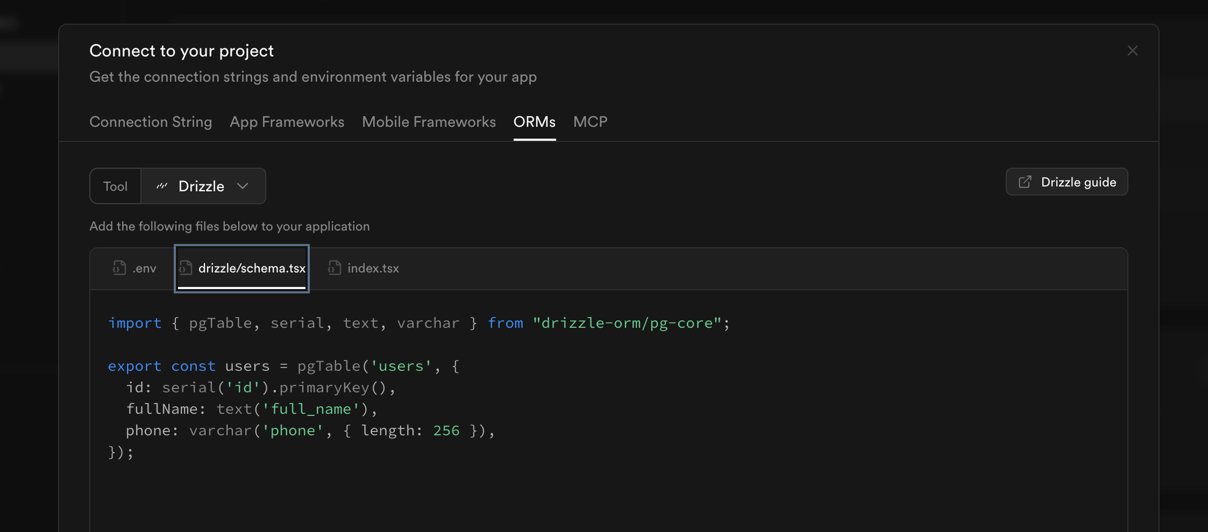This screenshot has width=1208, height=532.
Task: Open the index.tsx file tab
Action: pos(363,268)
